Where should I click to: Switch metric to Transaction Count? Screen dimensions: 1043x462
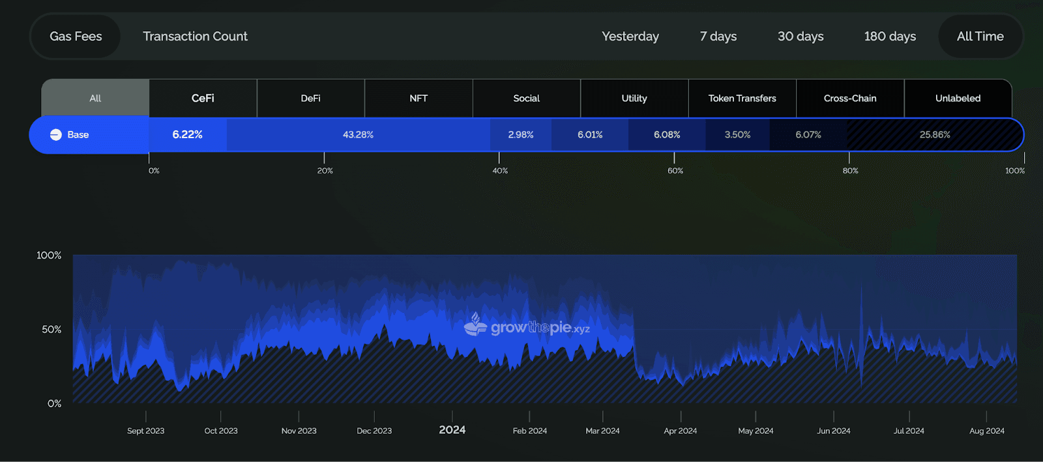[195, 36]
